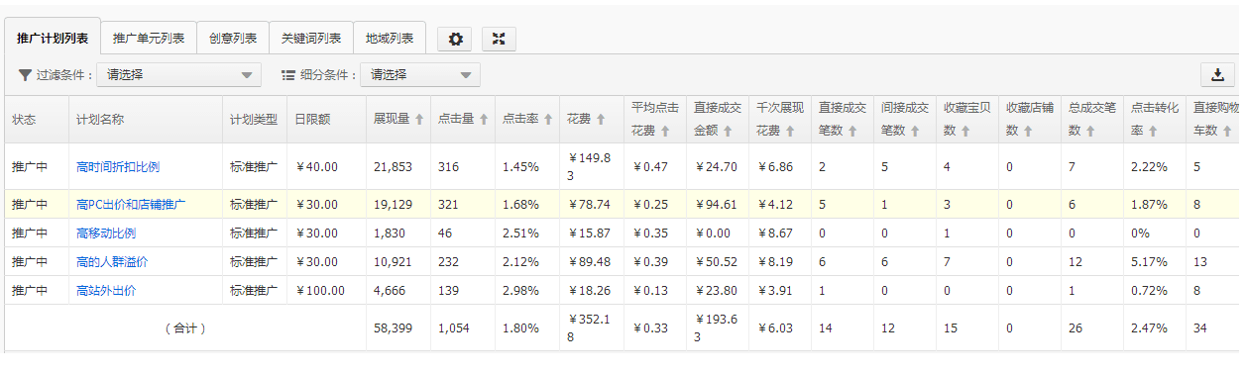This screenshot has width=1246, height=373.
Task: Open the 高移动比例 plan link
Action: (106, 233)
